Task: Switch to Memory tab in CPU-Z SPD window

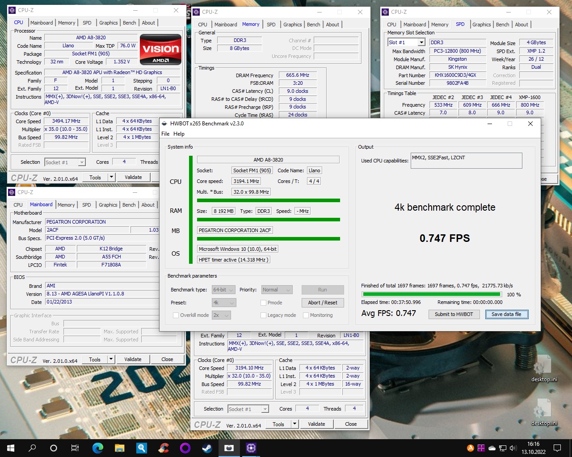Action: (440, 25)
